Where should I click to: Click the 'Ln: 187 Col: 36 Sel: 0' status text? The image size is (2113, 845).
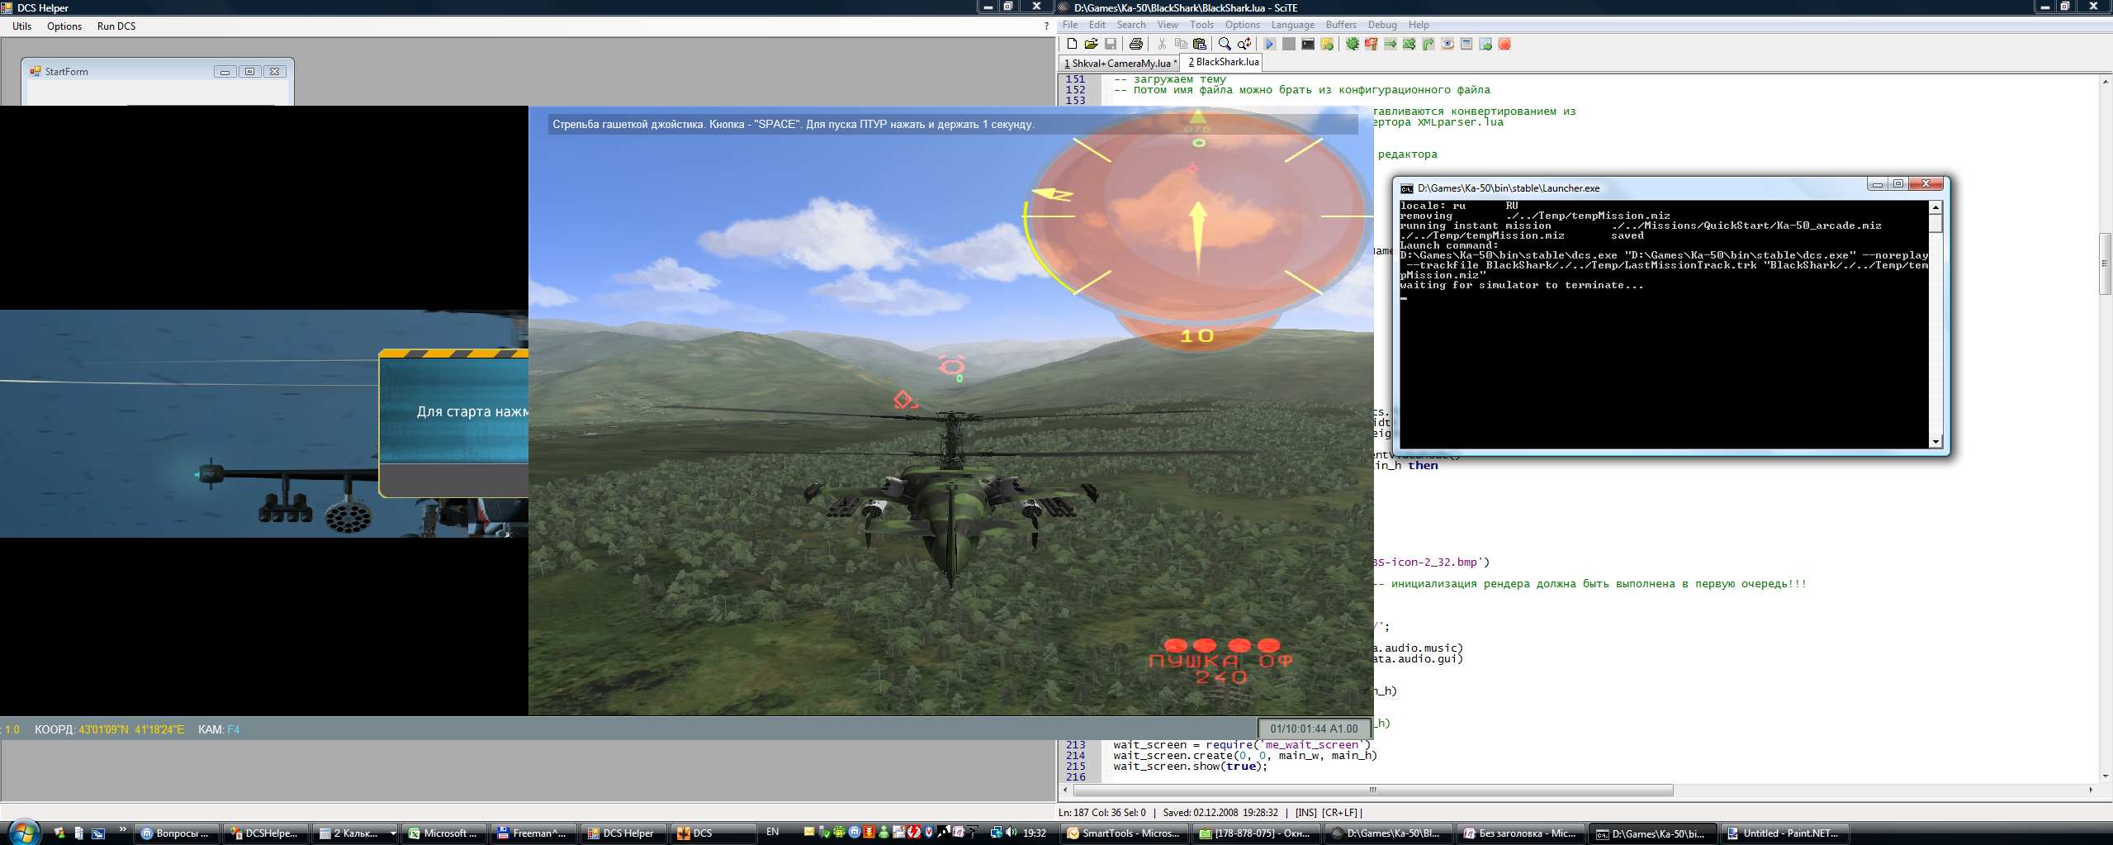pos(1102,813)
